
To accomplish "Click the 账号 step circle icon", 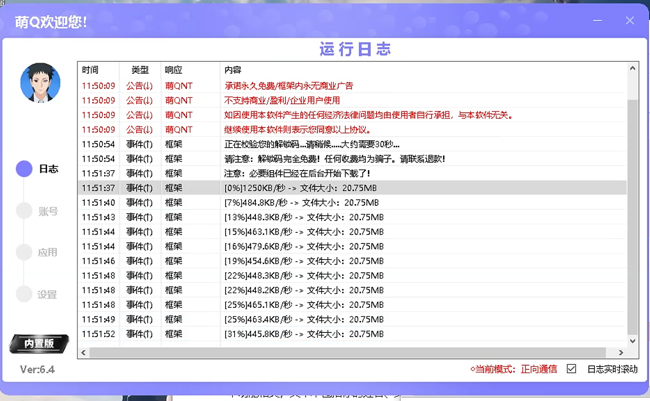I will (24, 211).
